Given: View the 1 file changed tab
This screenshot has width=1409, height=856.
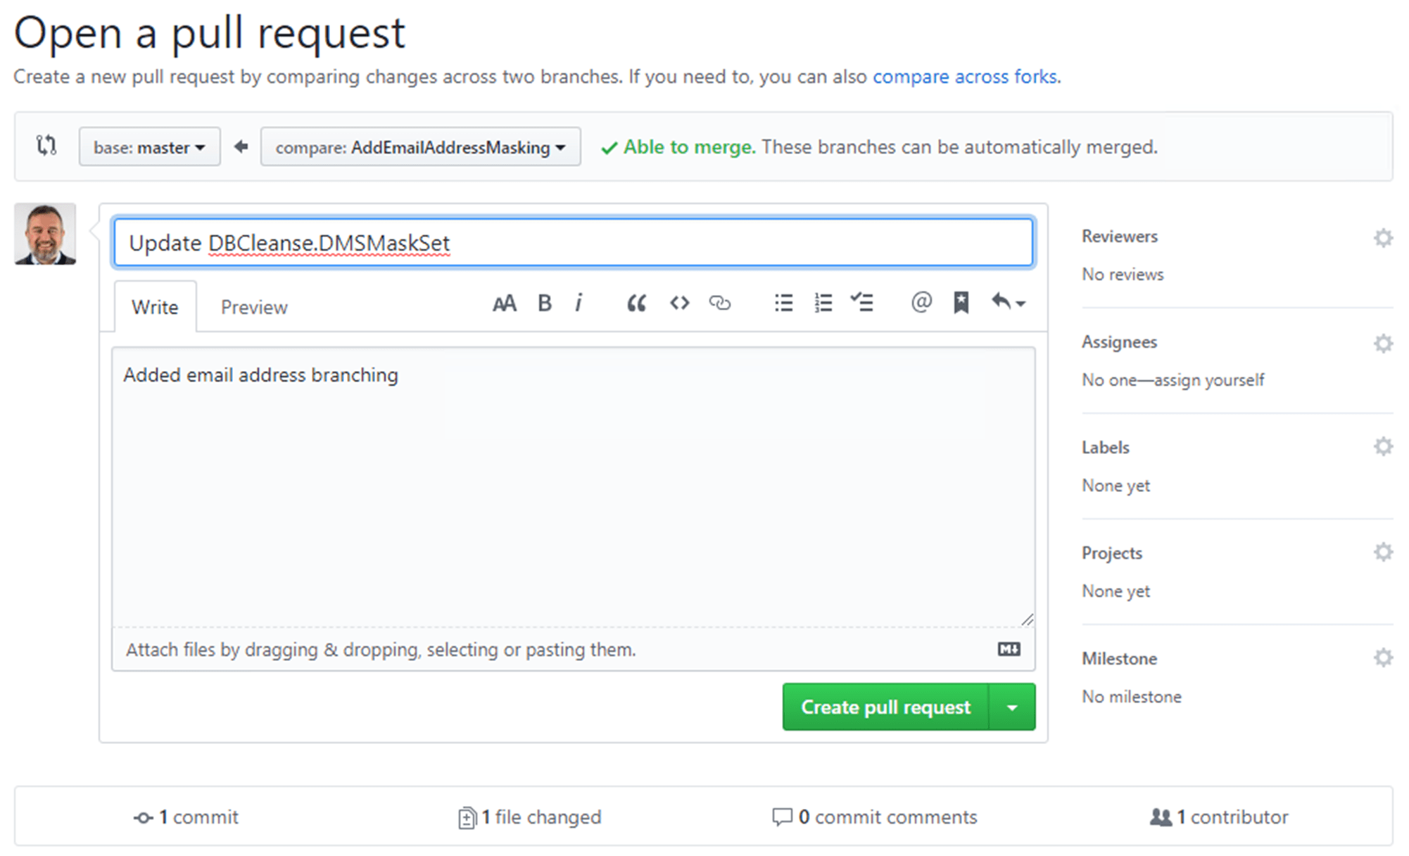Looking at the screenshot, I should pyautogui.click(x=529, y=817).
